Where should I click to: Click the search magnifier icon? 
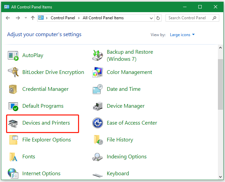coord(214,18)
